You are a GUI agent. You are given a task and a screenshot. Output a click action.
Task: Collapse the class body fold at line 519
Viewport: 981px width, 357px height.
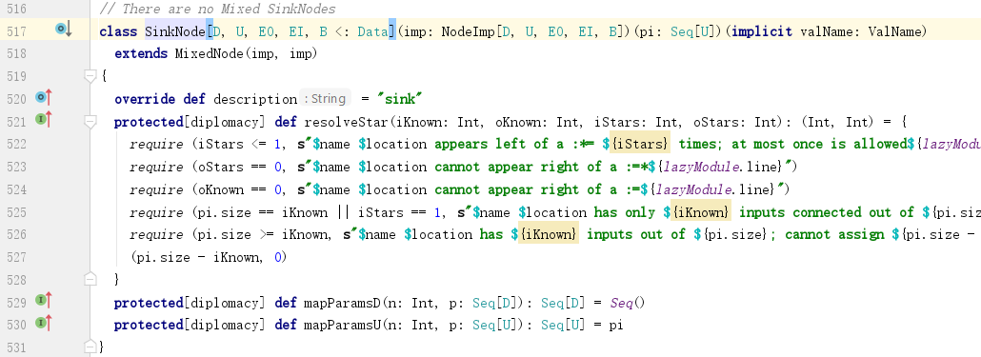(90, 76)
